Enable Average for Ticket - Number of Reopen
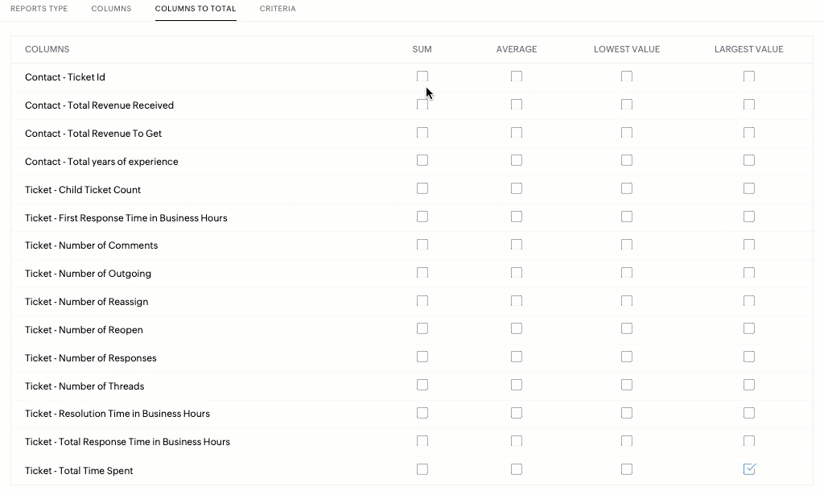 517,328
